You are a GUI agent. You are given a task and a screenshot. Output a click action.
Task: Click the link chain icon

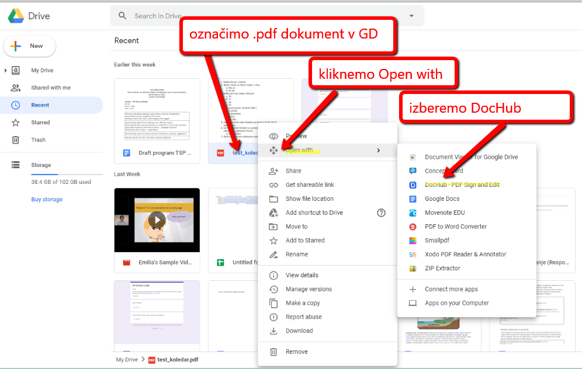tap(273, 184)
